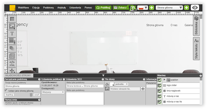
Task: Open the page background color swatch
Action: (112, 84)
